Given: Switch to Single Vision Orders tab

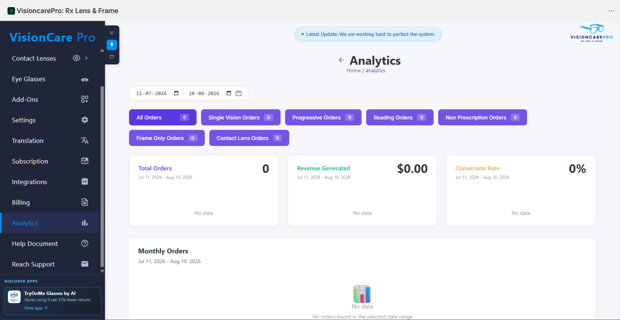Looking at the screenshot, I should 241,117.
